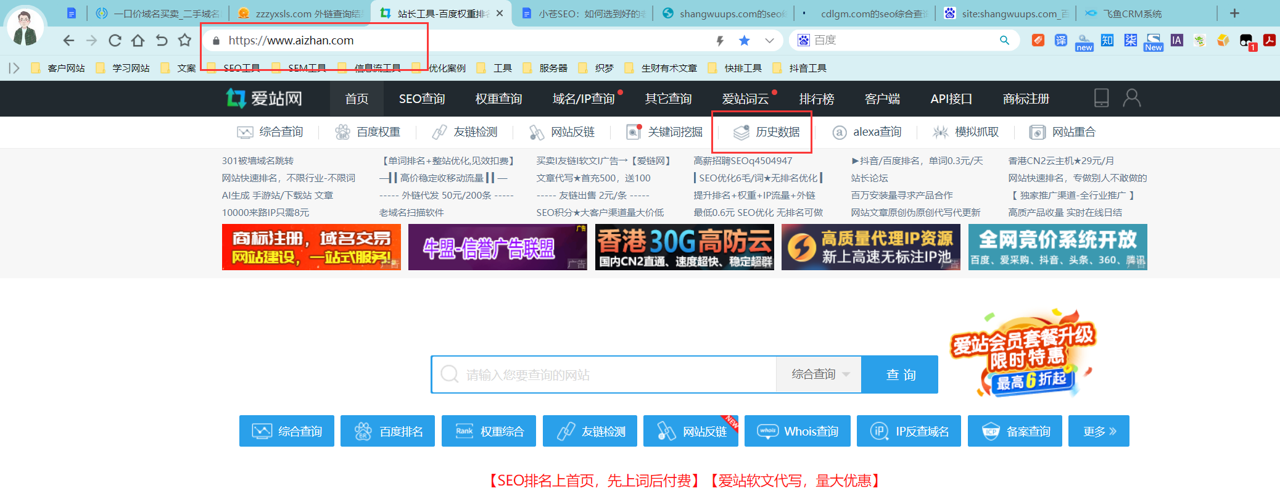Click the 爱站网 logo
1280x496 pixels.
coord(264,98)
